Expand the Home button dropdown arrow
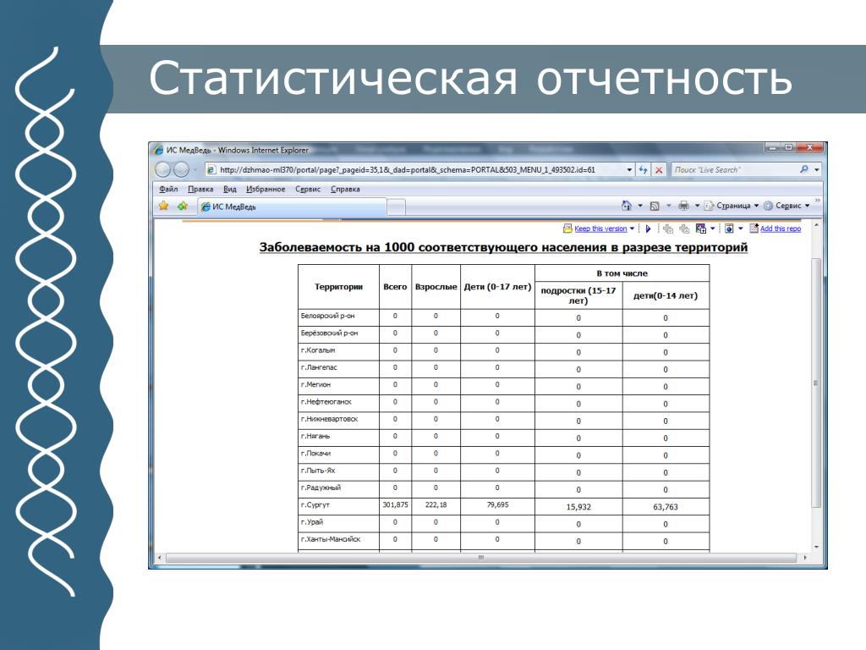This screenshot has height=650, width=866. 640,206
